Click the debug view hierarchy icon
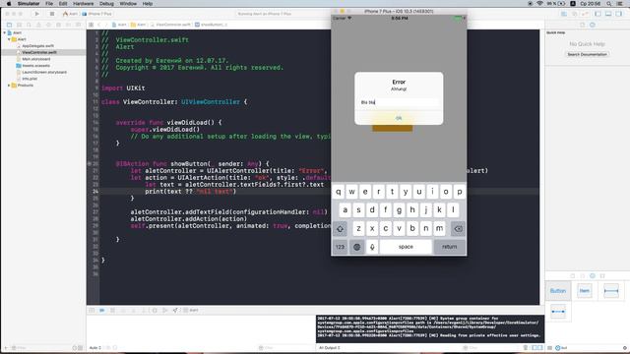630x354 pixels. [x=155, y=311]
